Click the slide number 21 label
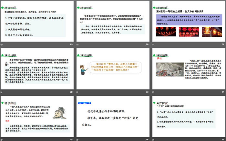Screen dimensions: 226x141 tap(223, 44)
